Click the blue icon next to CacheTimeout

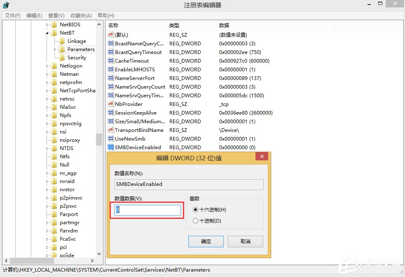tap(110, 61)
